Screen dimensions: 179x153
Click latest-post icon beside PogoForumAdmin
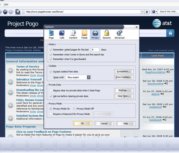(168, 72)
